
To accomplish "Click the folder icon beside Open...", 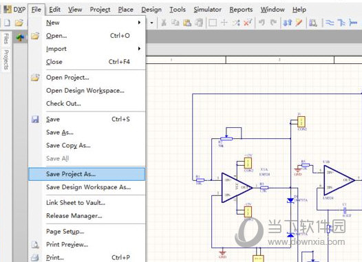I will point(35,36).
